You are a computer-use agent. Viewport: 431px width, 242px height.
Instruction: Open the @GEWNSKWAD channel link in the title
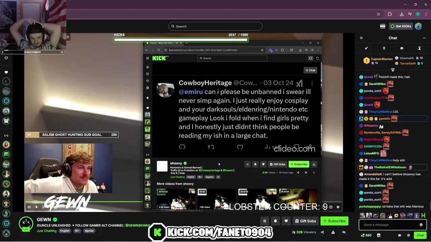click(x=138, y=226)
